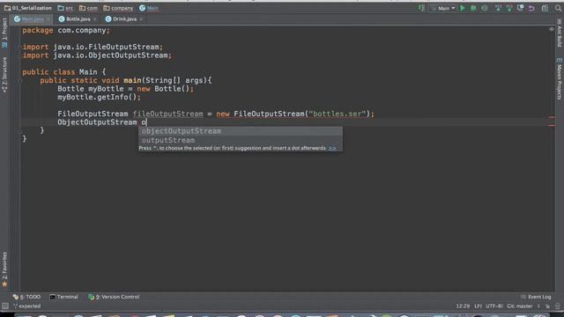
Task: Click the 12:29 cursor position indicator
Action: 463,306
